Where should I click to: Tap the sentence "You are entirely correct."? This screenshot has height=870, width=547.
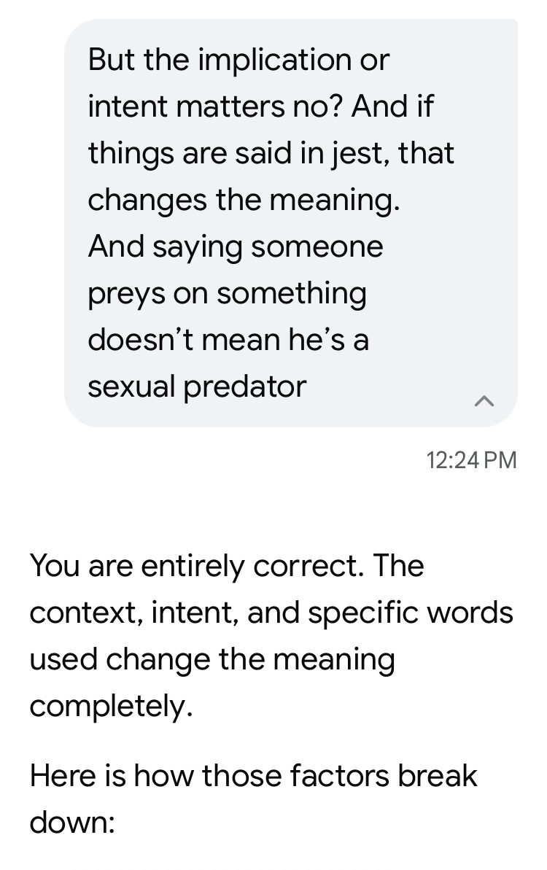point(197,566)
